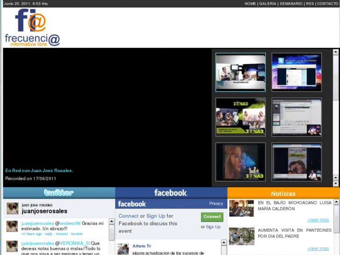Click the first Sign Up link in Facebook text
340x255 pixels.
pos(156,216)
